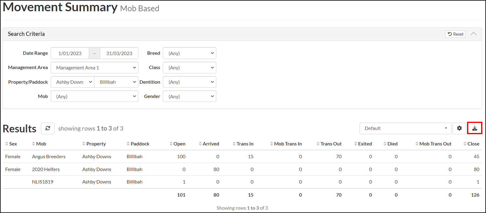Sort table by Trans Out column
The image size is (486, 213).
point(329,144)
